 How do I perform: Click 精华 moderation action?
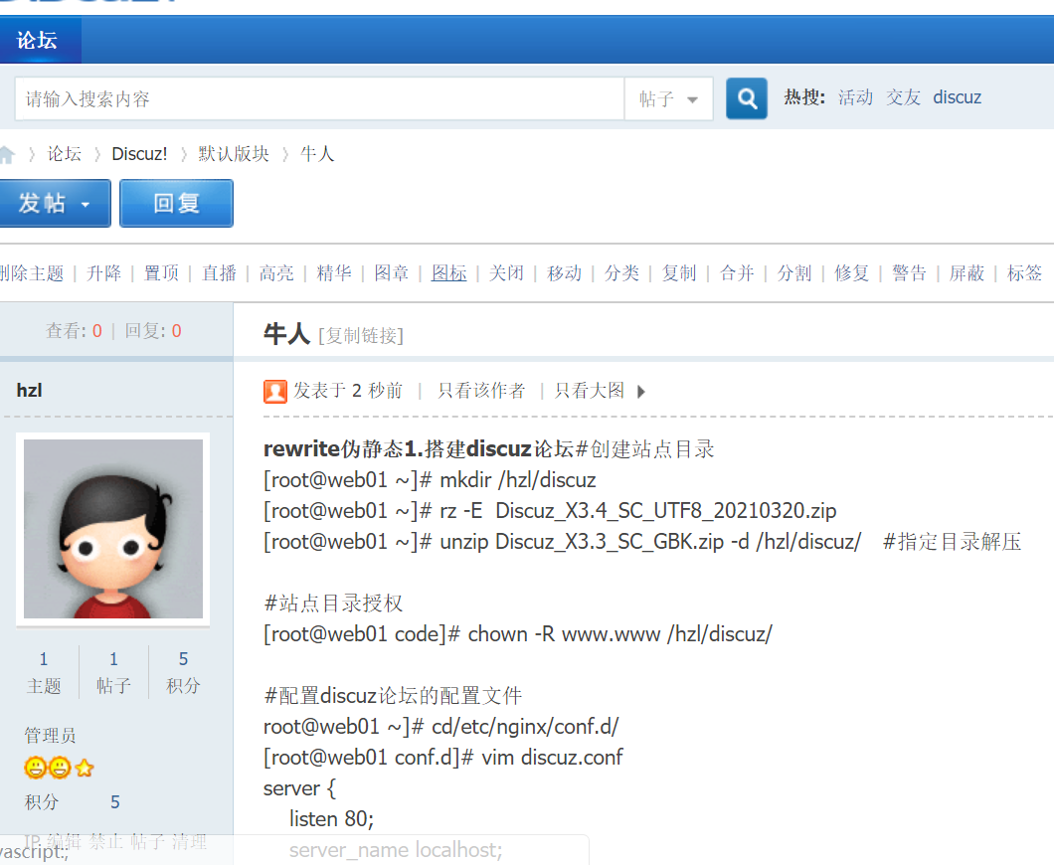coord(334,272)
